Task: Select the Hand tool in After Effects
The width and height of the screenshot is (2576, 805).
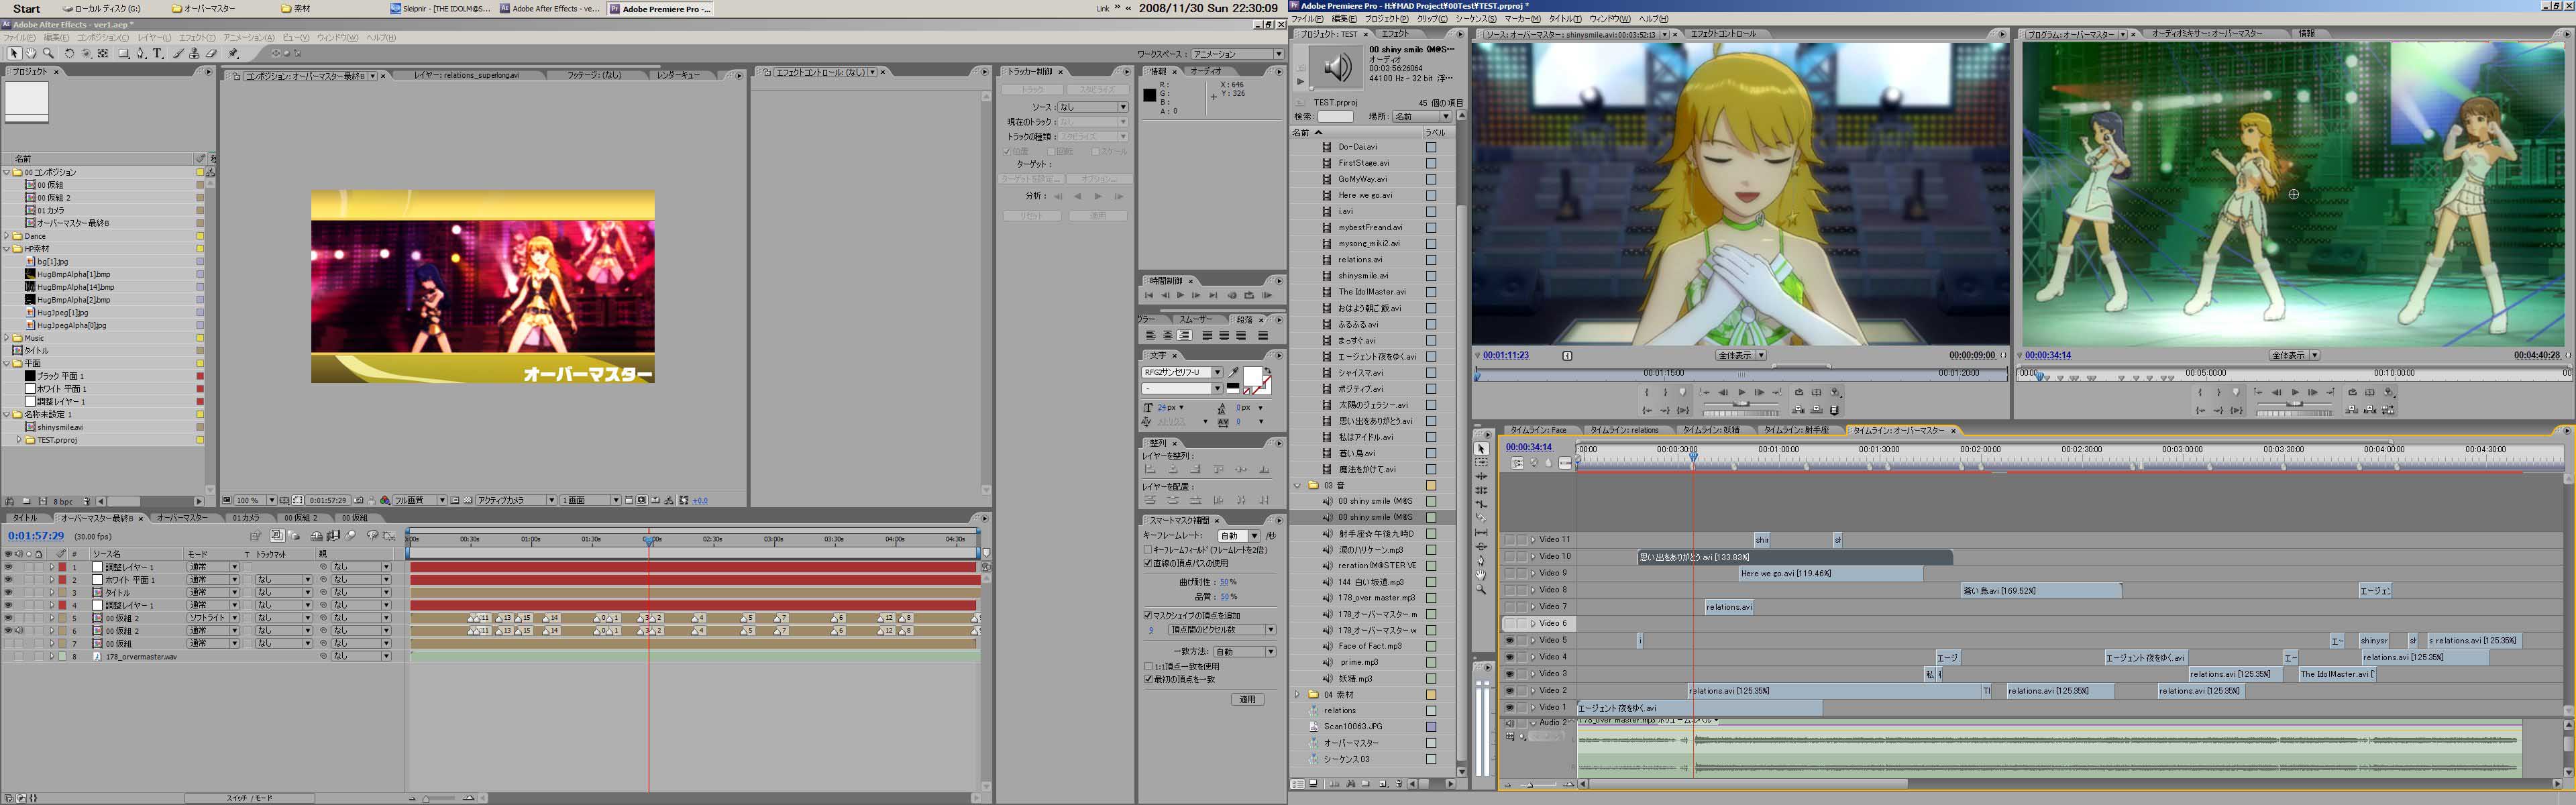Action: [x=31, y=53]
